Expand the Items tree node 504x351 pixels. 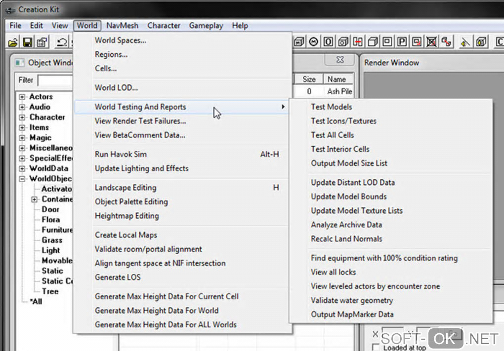point(22,128)
